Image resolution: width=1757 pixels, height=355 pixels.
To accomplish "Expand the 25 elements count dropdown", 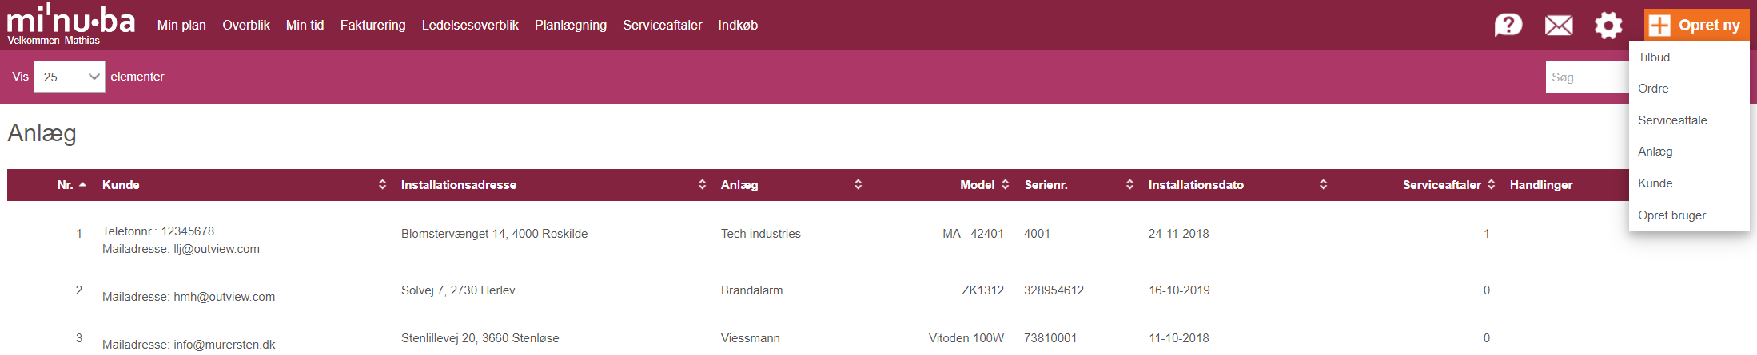I will pos(70,77).
